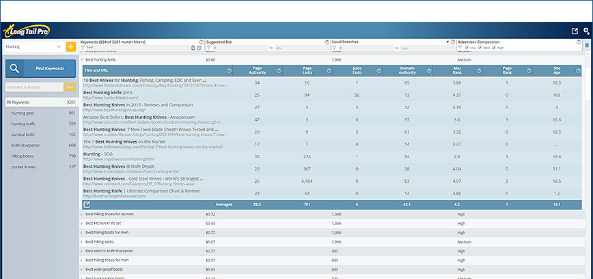Screen dimensions: 593x279
Task: Click the Domain Authority column header
Action: coord(407,70)
